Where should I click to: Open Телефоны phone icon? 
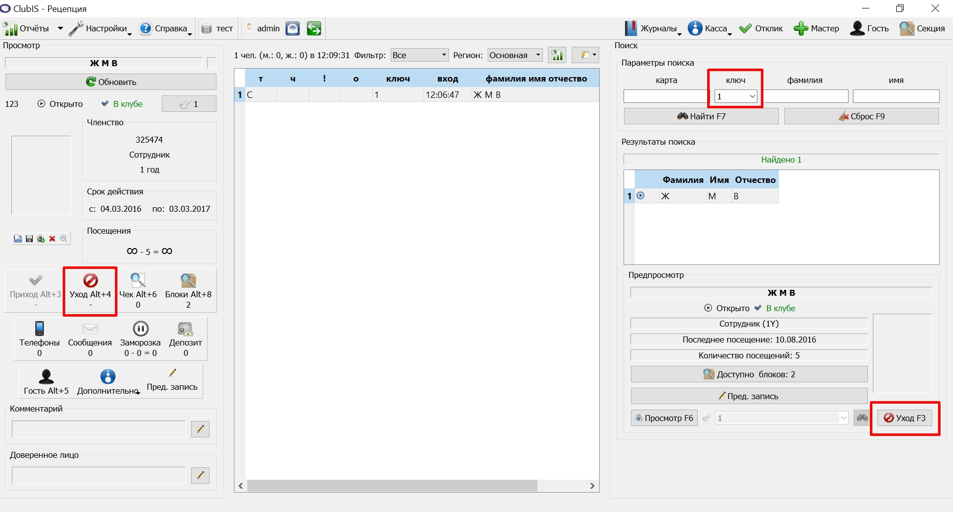click(x=40, y=329)
